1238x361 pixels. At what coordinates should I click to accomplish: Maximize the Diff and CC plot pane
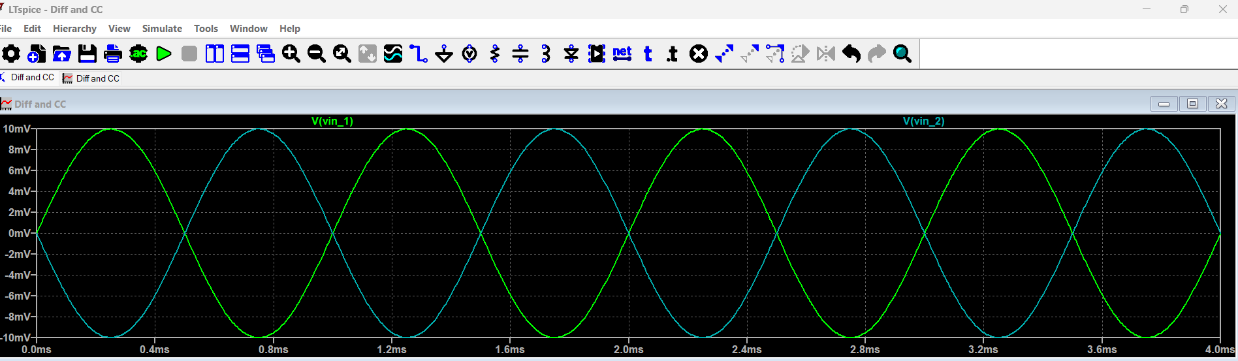tap(1193, 104)
